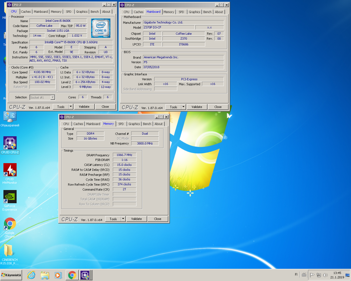Screen dimensions: 351x281
Task: Launch GeForce Experience desktop icon
Action: (x=10, y=201)
